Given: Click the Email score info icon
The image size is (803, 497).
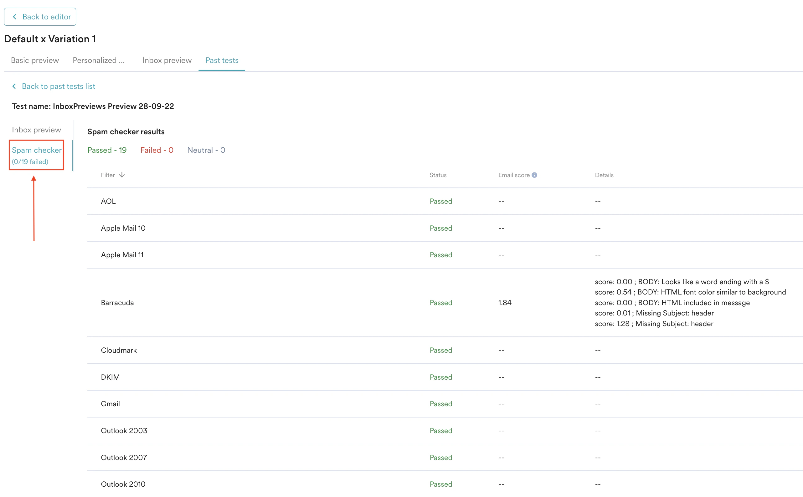Looking at the screenshot, I should coord(534,175).
